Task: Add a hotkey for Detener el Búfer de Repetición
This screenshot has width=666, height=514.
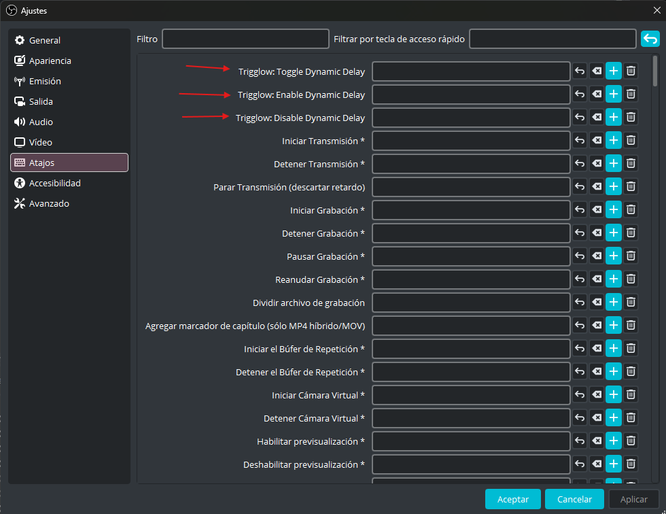Action: (613, 371)
